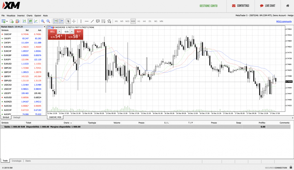Open the Charts menu
This screenshot has height=170, width=294.
coord(29,16)
